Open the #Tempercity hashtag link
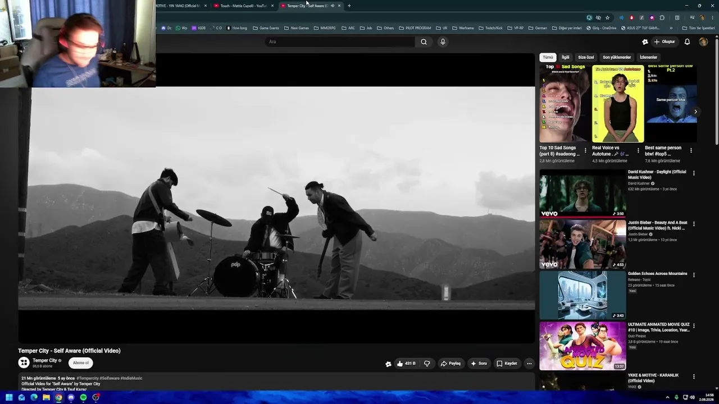The width and height of the screenshot is (719, 404). [87, 378]
